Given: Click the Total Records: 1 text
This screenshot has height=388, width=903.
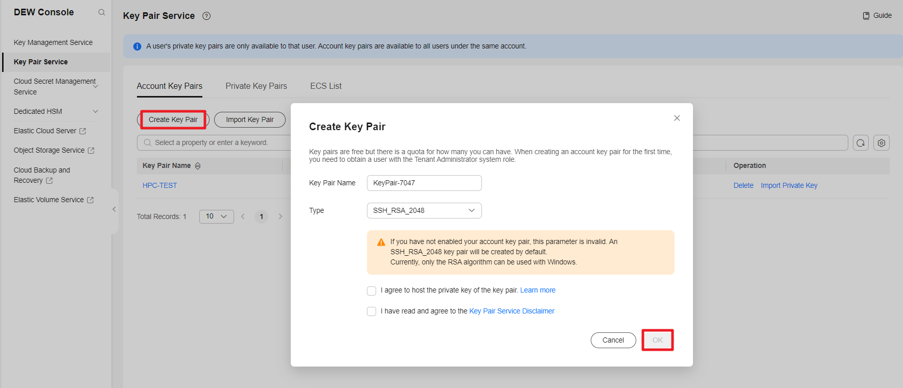Looking at the screenshot, I should pyautogui.click(x=161, y=216).
